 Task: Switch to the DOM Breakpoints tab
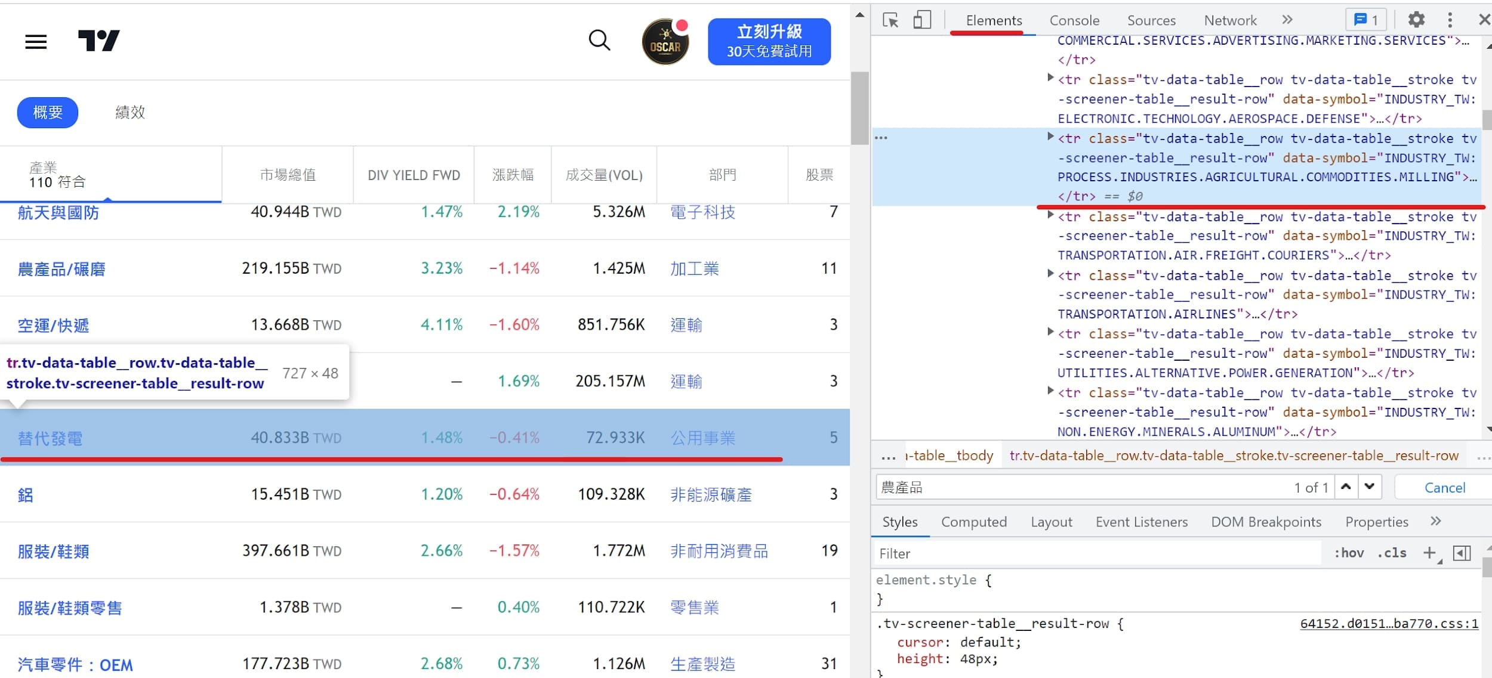click(x=1266, y=522)
